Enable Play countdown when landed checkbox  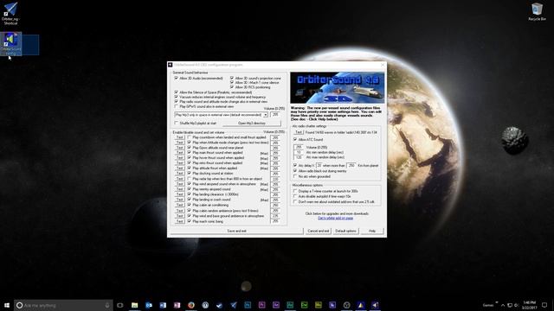[189, 137]
